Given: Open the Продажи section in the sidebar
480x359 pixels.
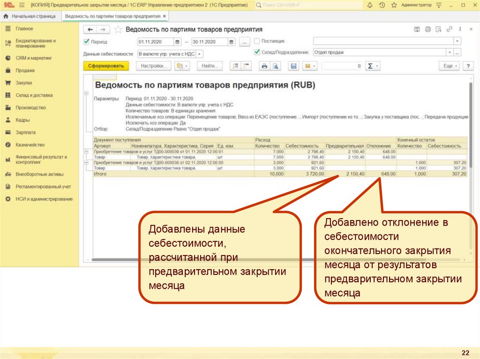Looking at the screenshot, I should tap(25, 70).
